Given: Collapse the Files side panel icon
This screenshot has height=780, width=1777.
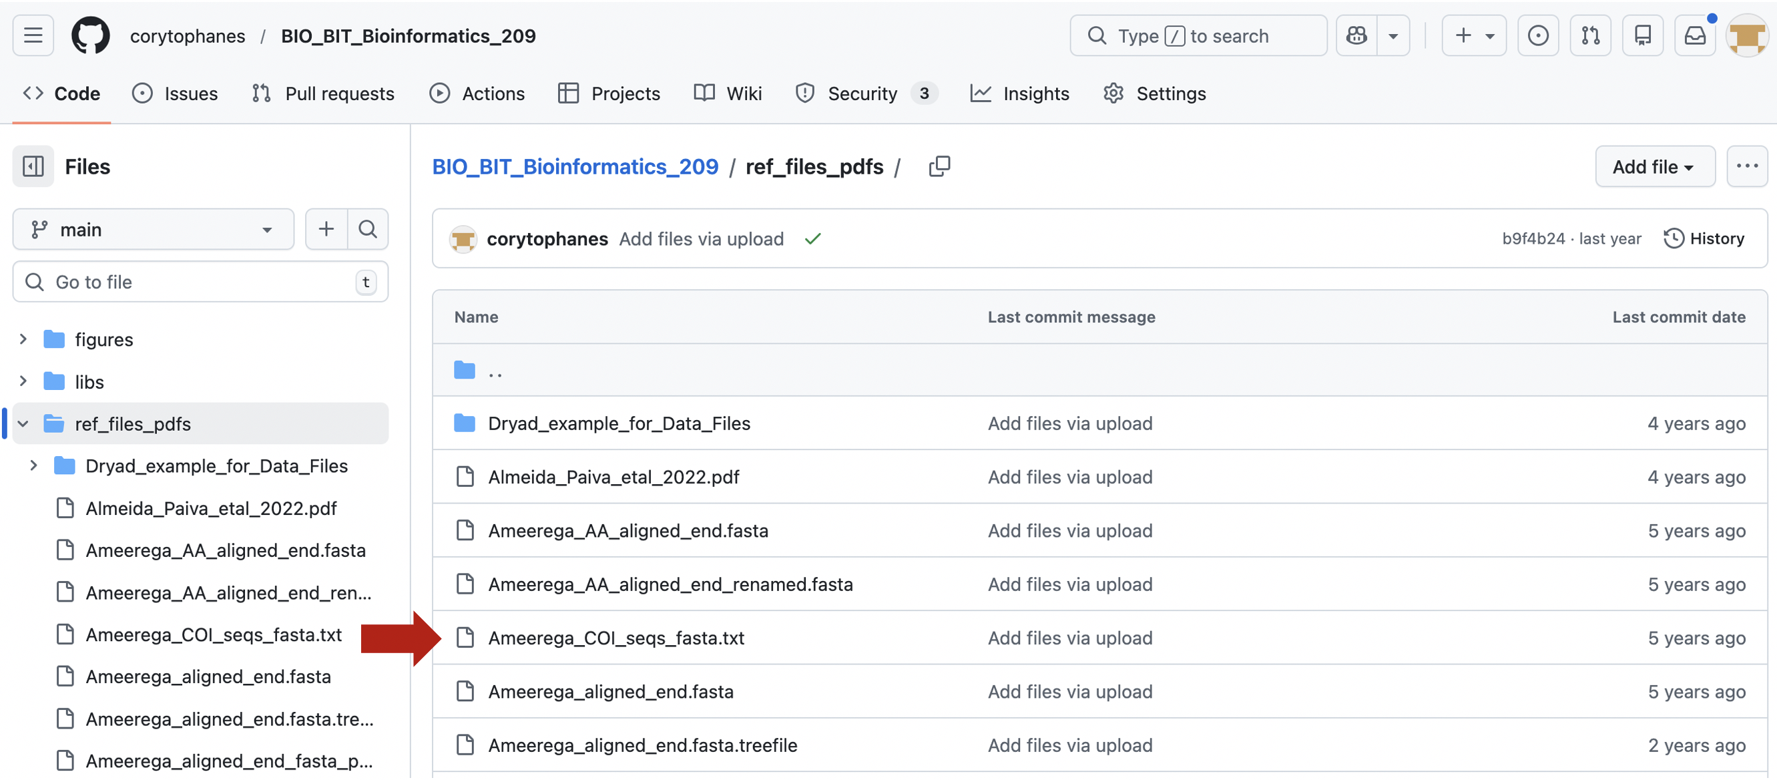Looking at the screenshot, I should click(33, 166).
